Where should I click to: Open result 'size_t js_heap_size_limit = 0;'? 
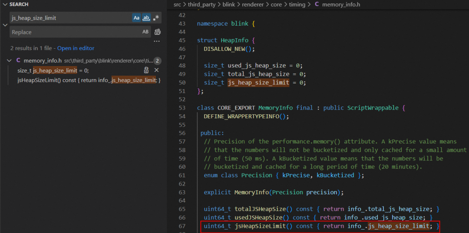53,70
